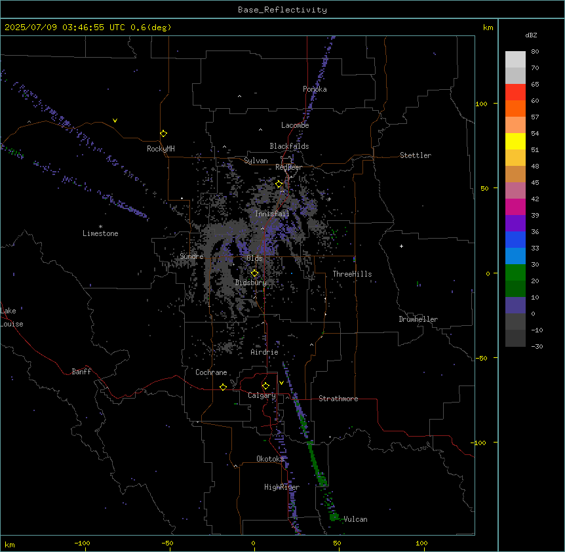Click the bright green legend swatch below 30
The image size is (565, 552).
(x=515, y=273)
